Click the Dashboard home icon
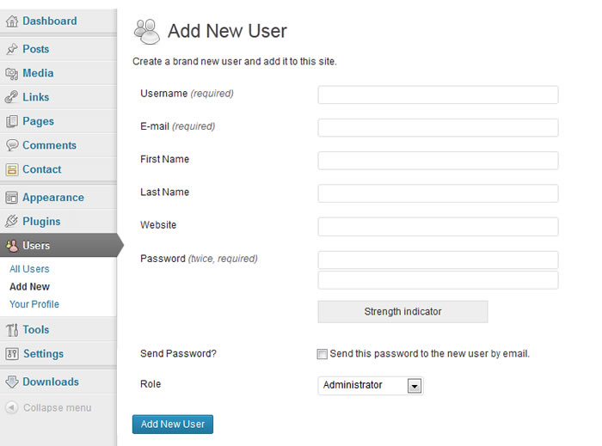 pyautogui.click(x=12, y=21)
